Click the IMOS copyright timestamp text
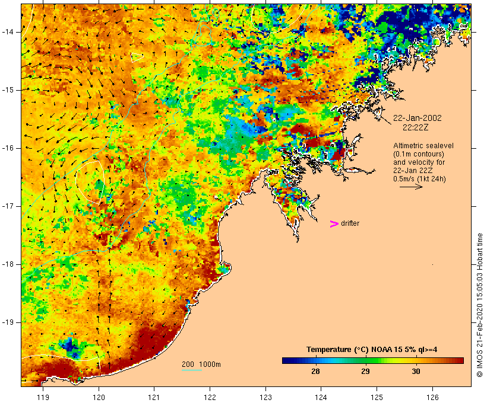Screen dimensions: 487x403 (x=479, y=305)
